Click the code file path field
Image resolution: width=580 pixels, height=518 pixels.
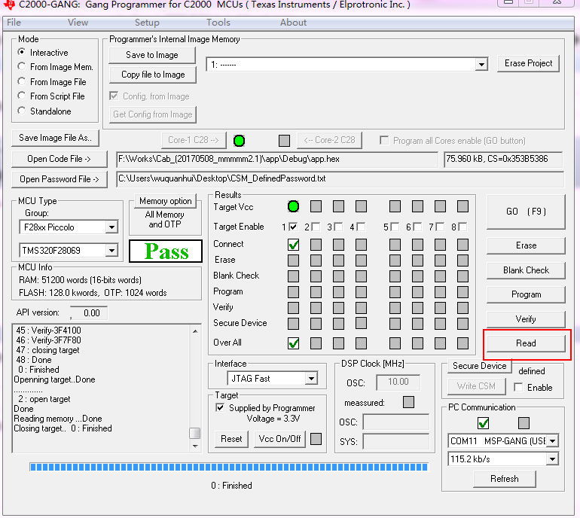click(277, 159)
